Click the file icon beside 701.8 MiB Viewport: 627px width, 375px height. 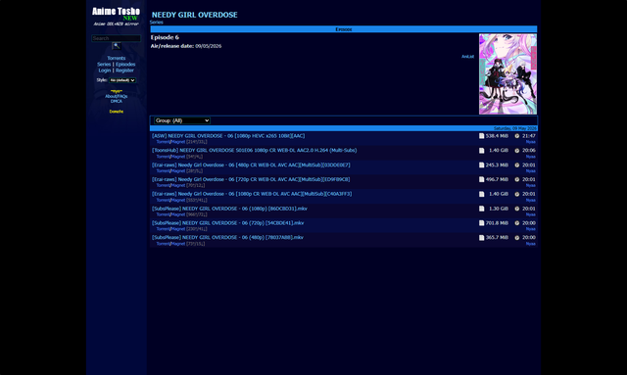tap(481, 223)
